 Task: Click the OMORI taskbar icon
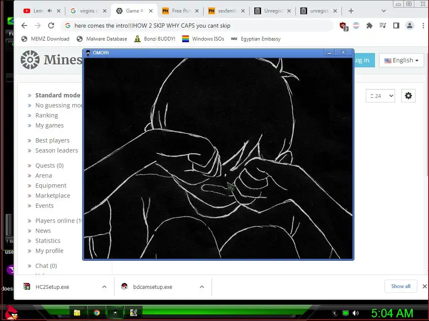tap(115, 313)
